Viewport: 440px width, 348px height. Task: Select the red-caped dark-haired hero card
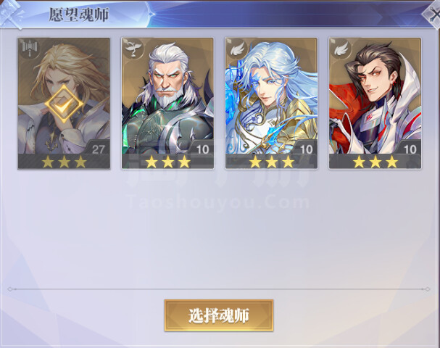[375, 103]
